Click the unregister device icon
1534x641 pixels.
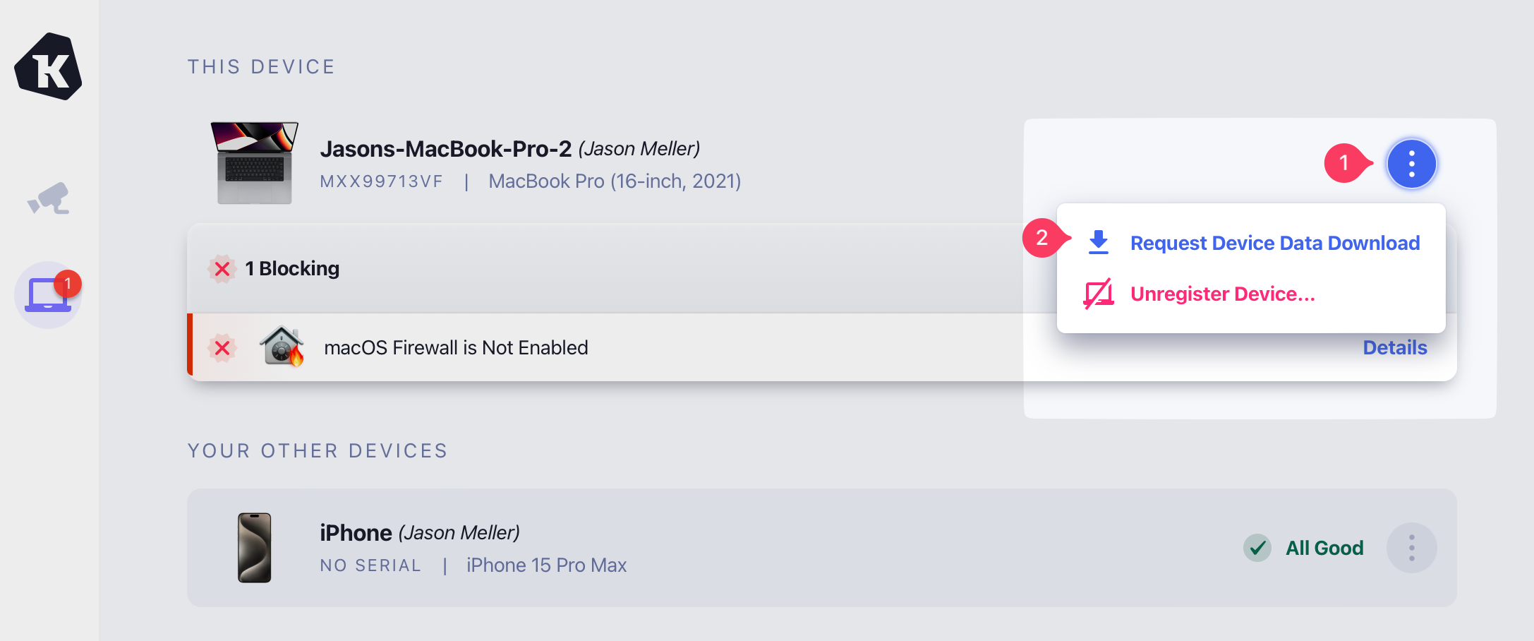[x=1098, y=294]
